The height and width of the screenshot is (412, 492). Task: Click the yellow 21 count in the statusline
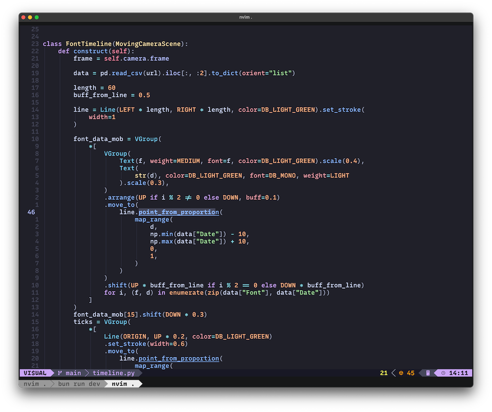click(x=384, y=373)
